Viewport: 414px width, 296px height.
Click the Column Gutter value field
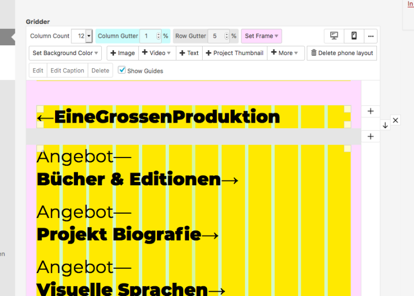coord(148,36)
